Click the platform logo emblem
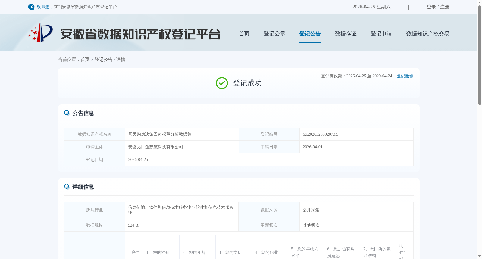 tap(40, 32)
